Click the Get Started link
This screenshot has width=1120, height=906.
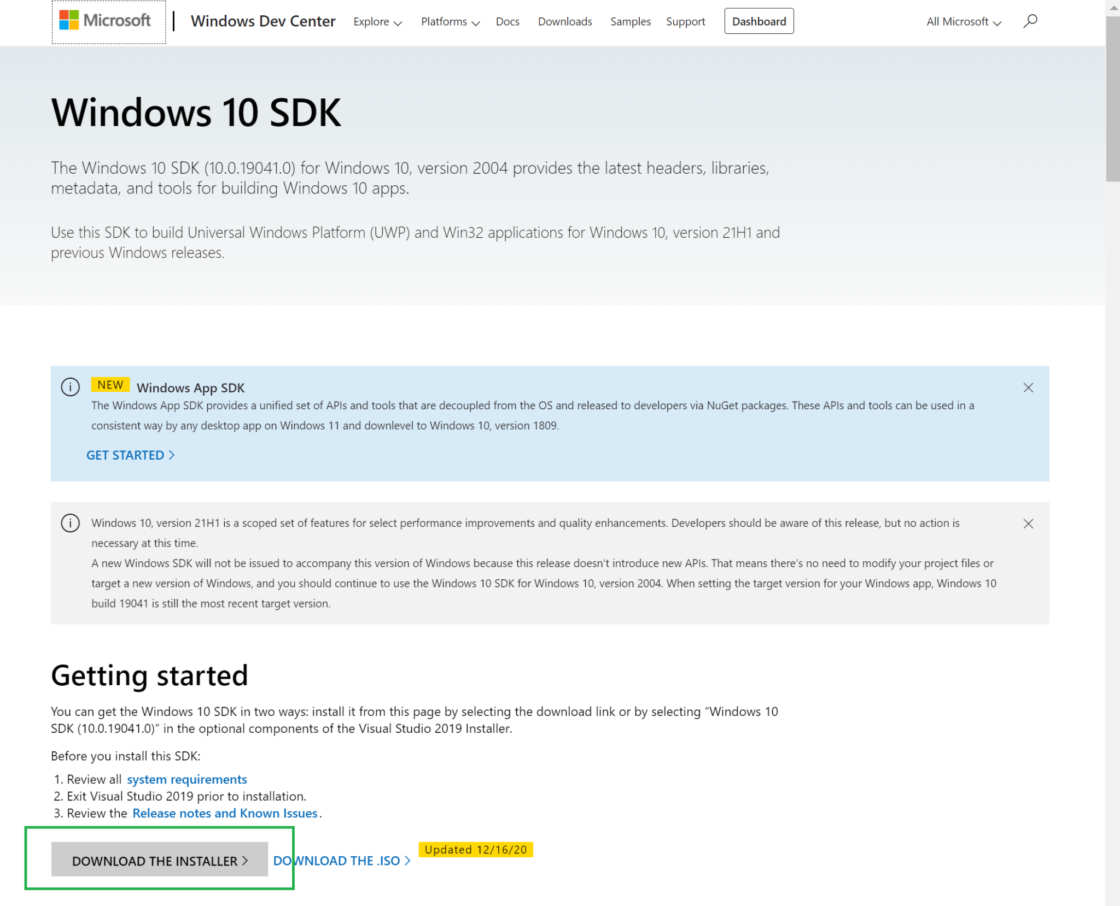tap(130, 455)
